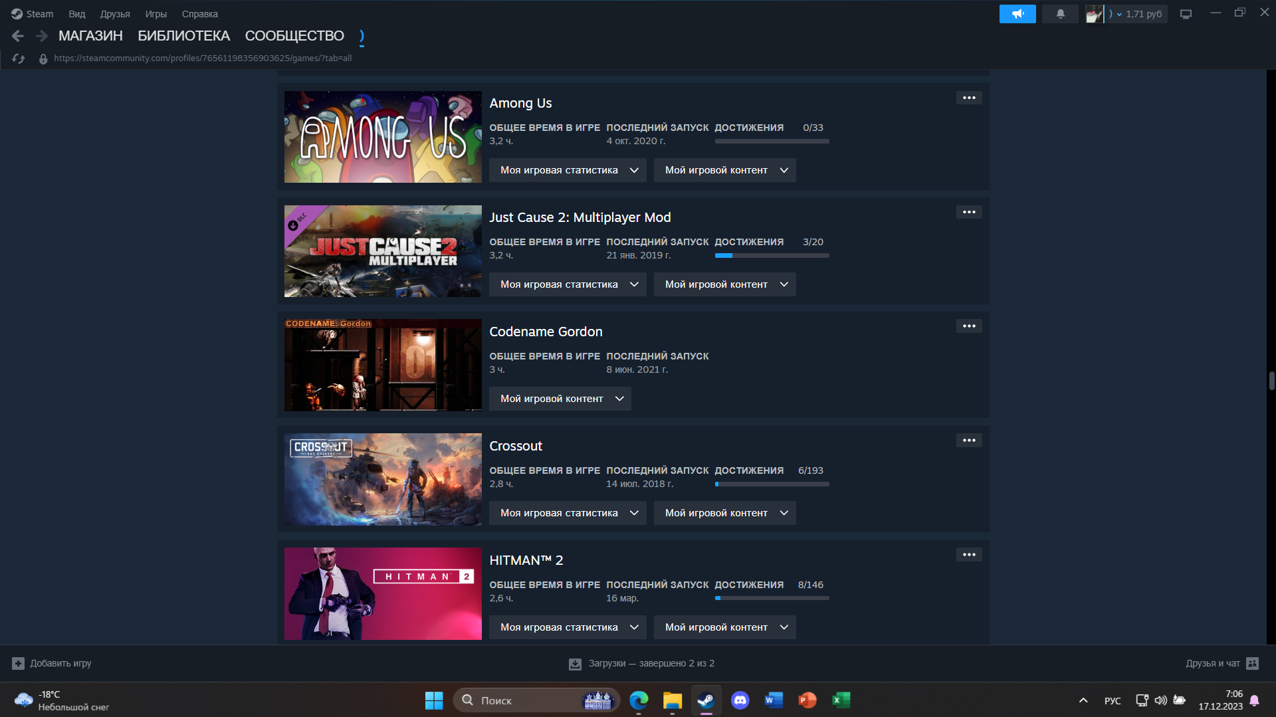Click the downloads status icon
Screen dimensions: 1276x717
[575, 664]
